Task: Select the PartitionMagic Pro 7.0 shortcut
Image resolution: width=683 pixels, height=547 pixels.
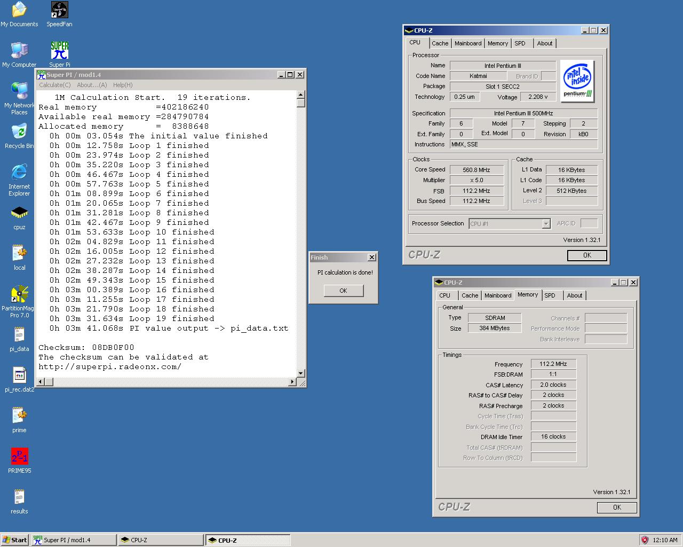Action: pyautogui.click(x=19, y=302)
